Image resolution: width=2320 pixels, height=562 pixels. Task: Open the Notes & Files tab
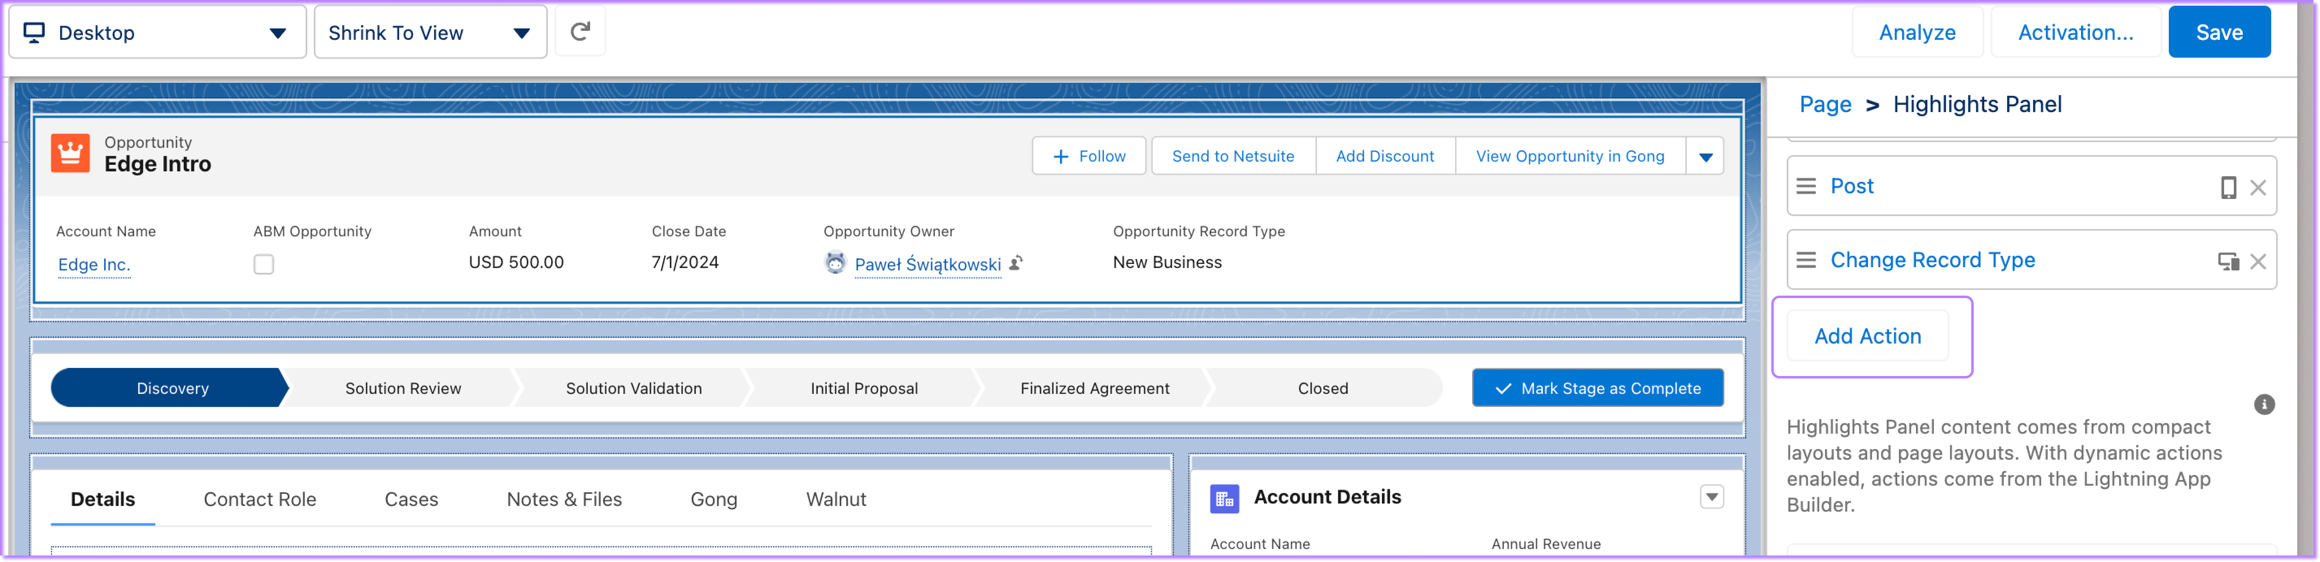[564, 499]
